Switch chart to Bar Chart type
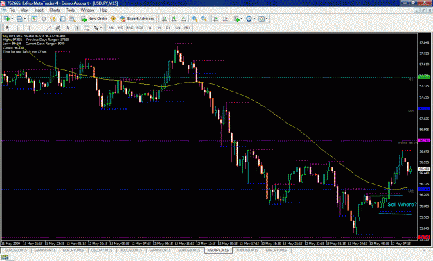Screen dimensions: 433x261 tap(164, 19)
